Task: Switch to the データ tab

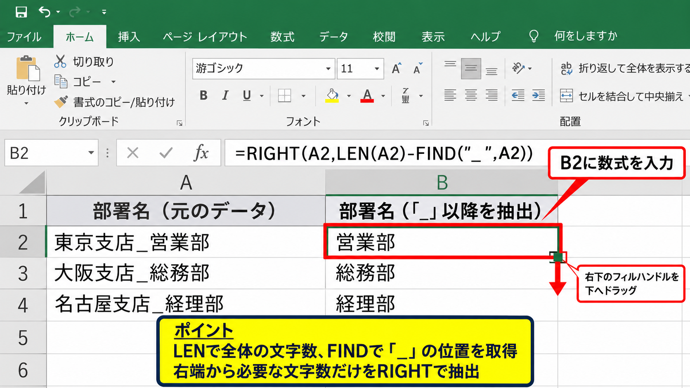Action: click(x=333, y=37)
